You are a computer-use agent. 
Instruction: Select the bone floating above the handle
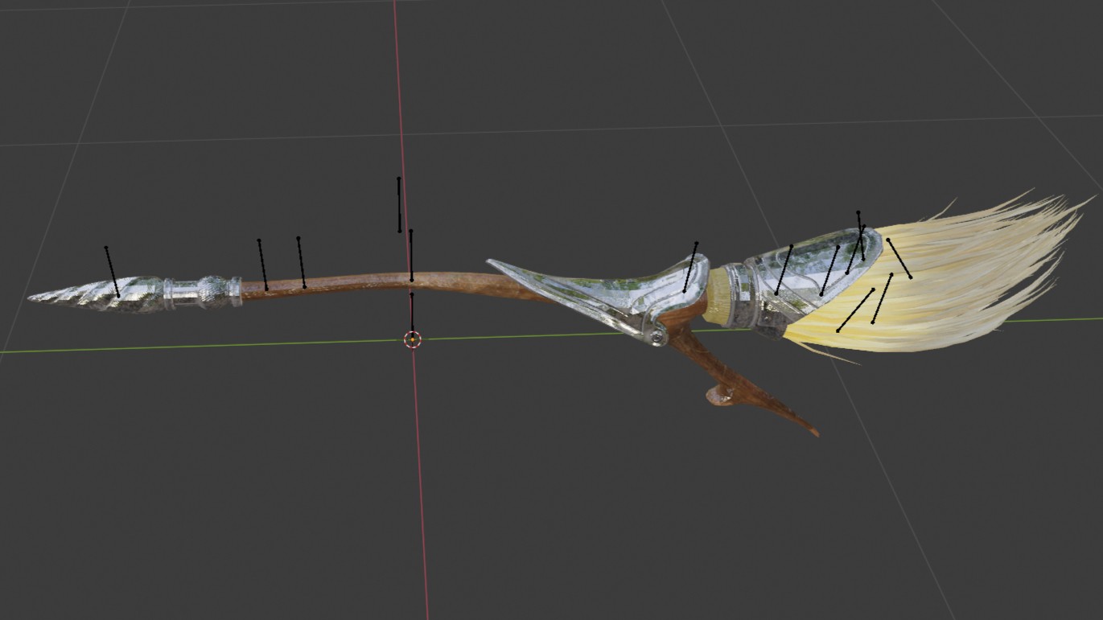pos(399,204)
